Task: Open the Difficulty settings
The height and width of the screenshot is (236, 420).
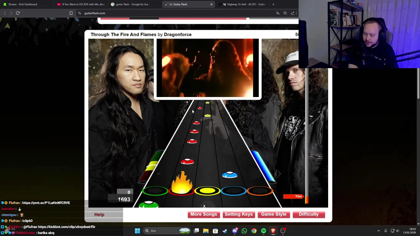Action: 309,214
